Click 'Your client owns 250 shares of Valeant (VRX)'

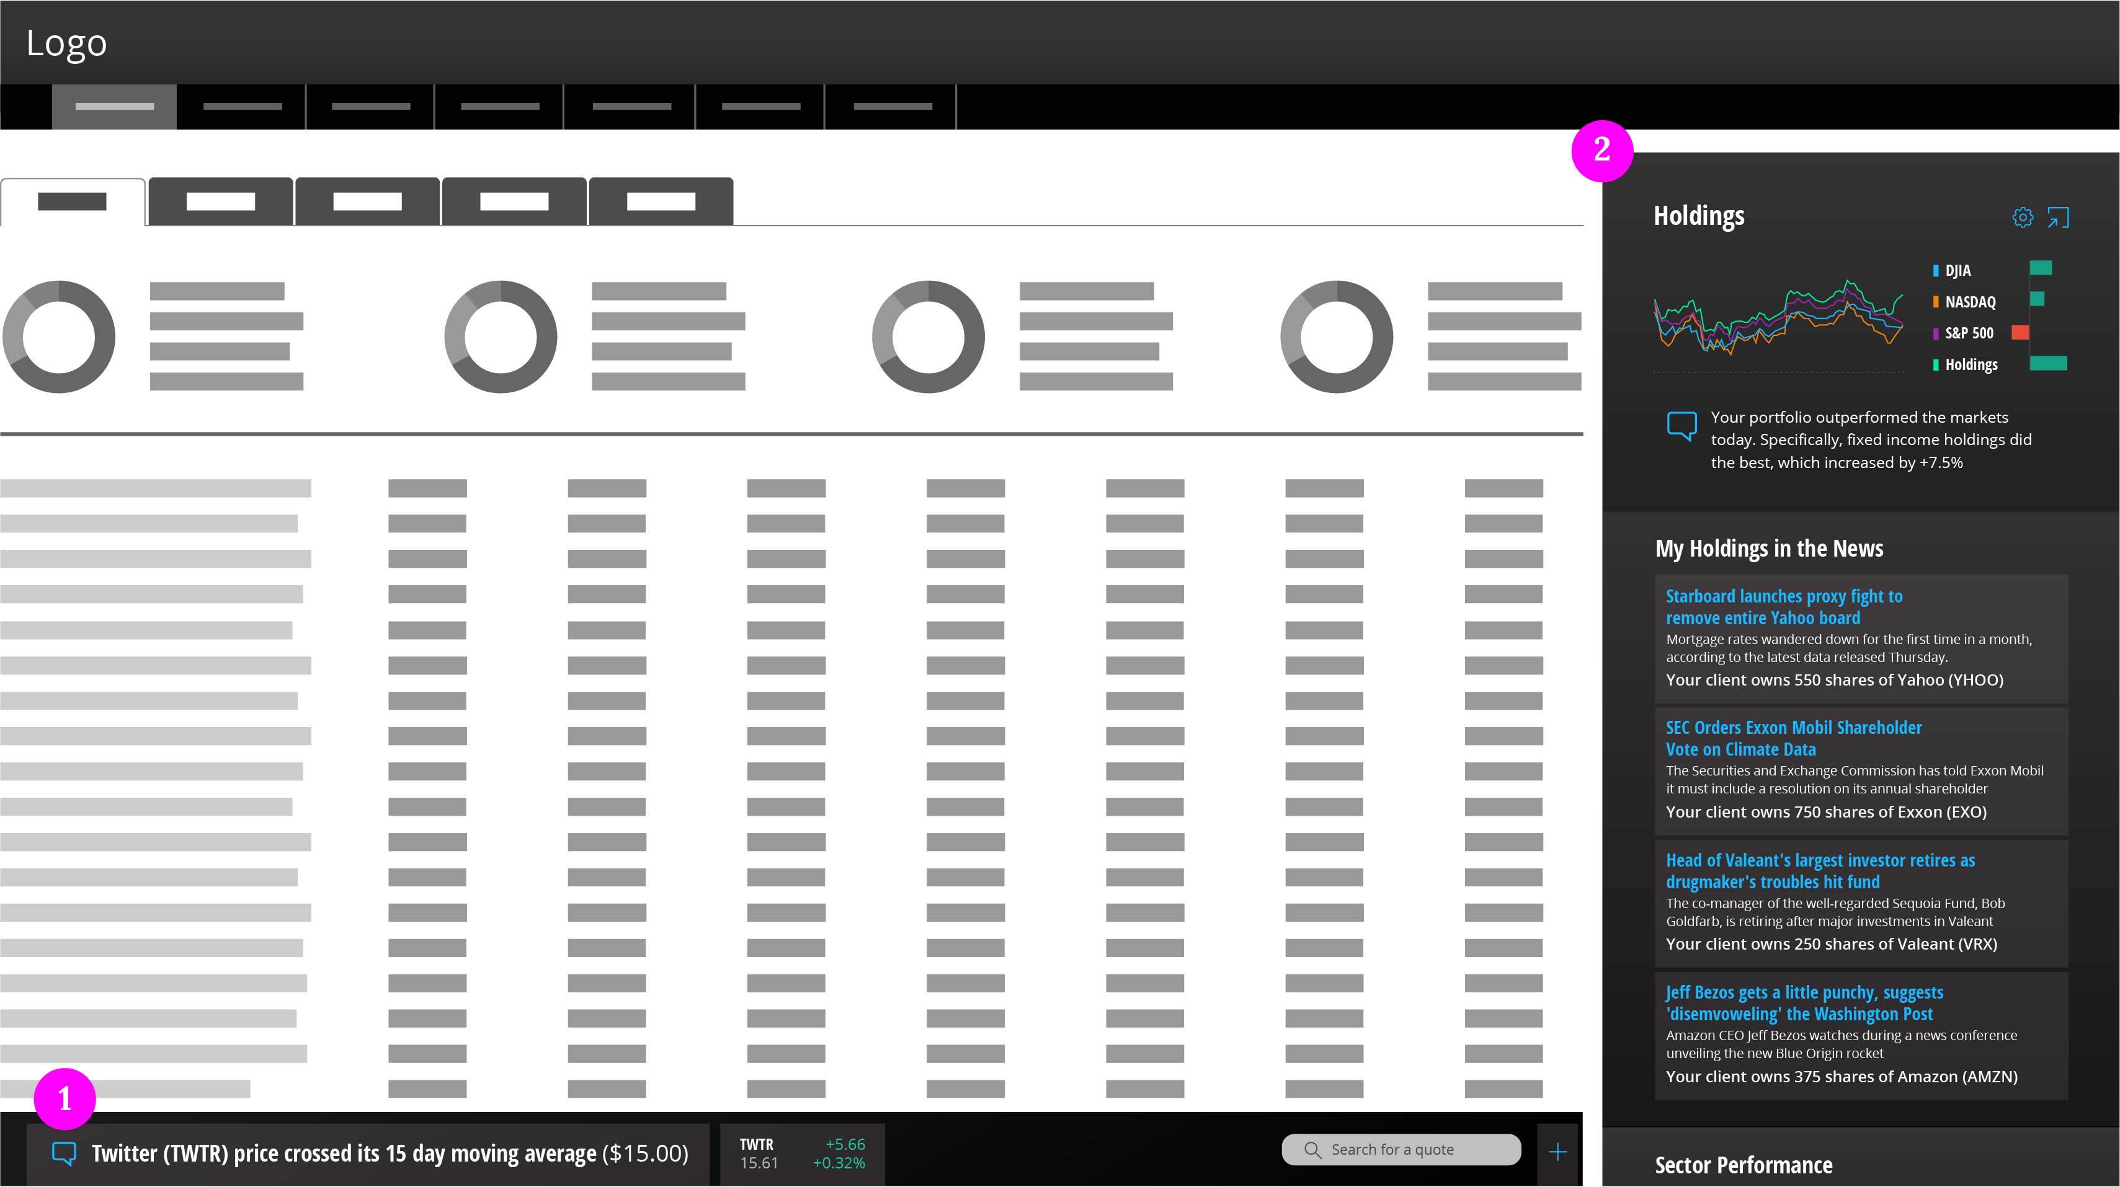(1831, 945)
